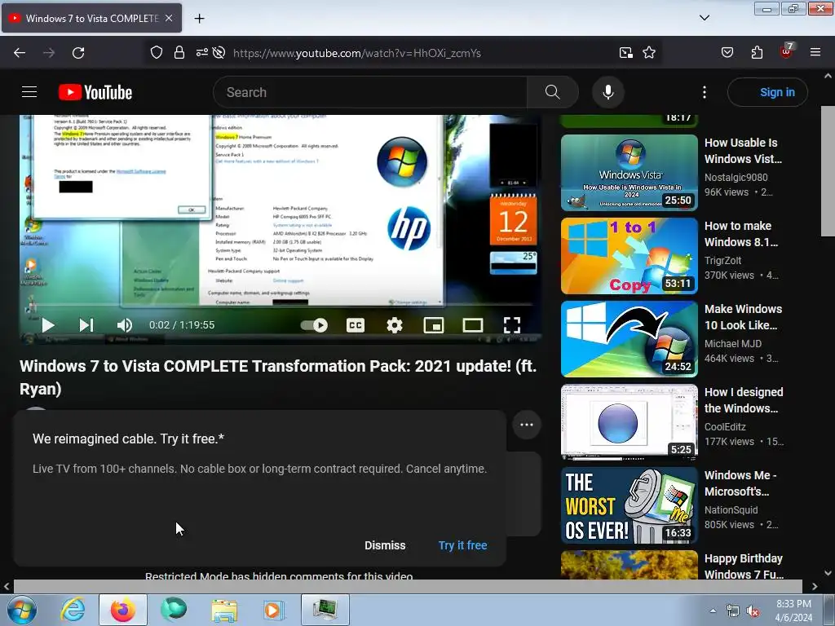Image resolution: width=835 pixels, height=626 pixels.
Task: Open How Usable Is Windows Vista thumbnail
Action: point(630,173)
